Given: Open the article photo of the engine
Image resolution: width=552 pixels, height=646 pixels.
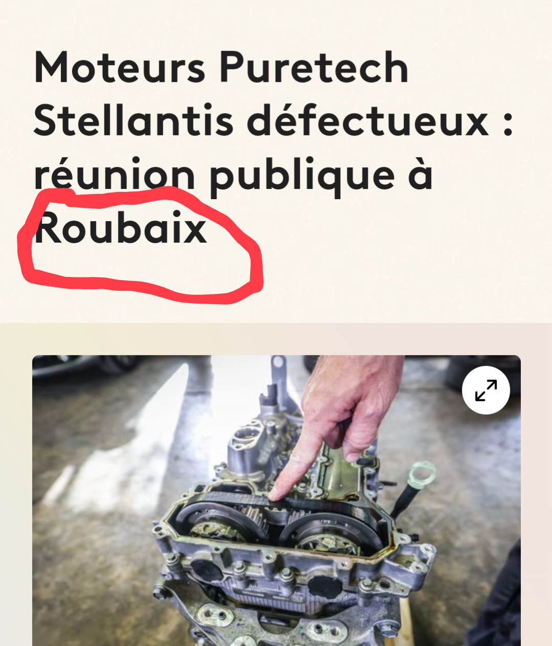Looking at the screenshot, I should coord(276,501).
